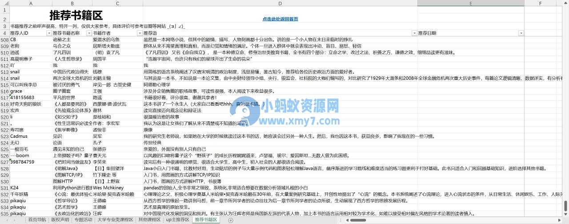Select cell containing 遇见未知的自己
Viewport: 569px width, 224px height.
pos(72,149)
